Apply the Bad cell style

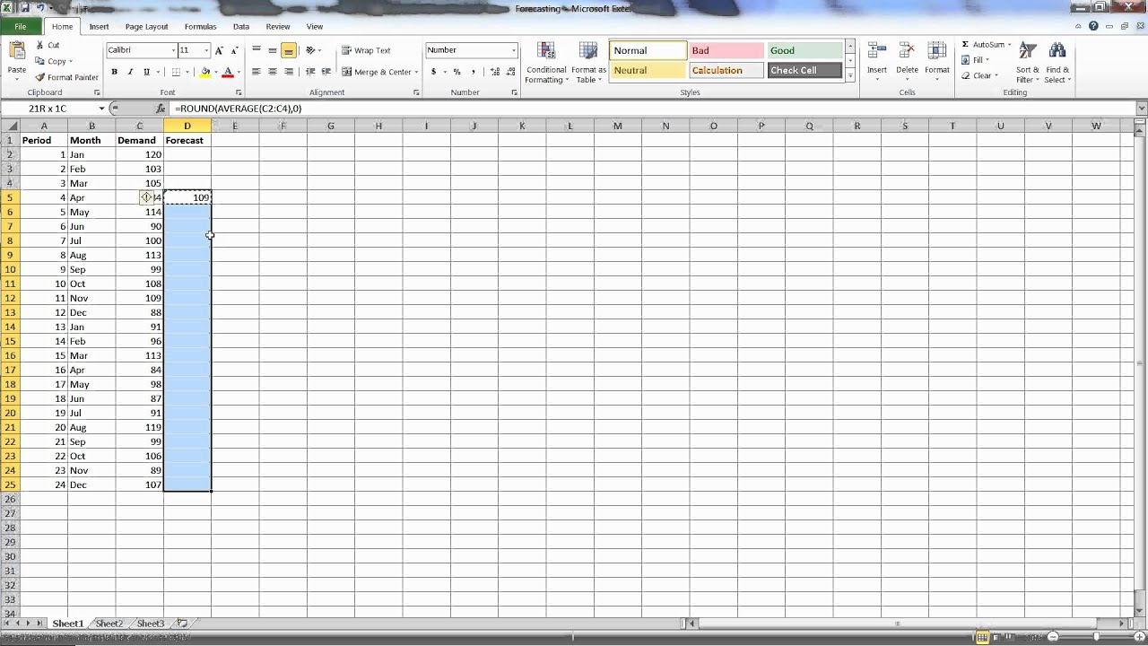[726, 50]
